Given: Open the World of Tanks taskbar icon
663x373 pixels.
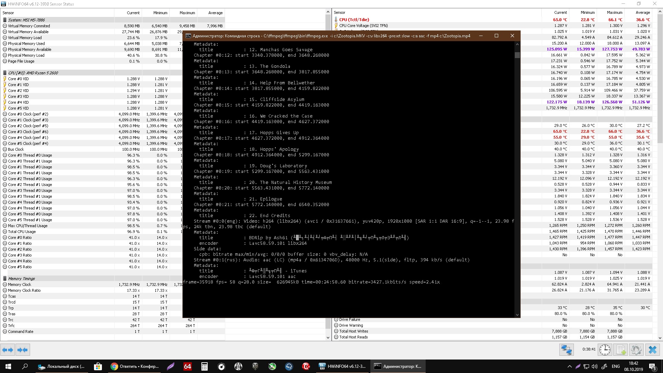Looking at the screenshot, I should (255, 366).
